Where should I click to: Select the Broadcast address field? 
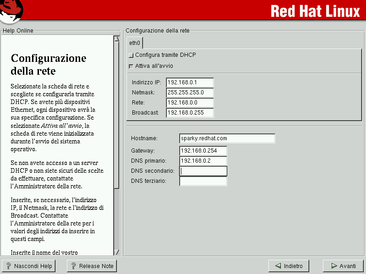pos(190,113)
